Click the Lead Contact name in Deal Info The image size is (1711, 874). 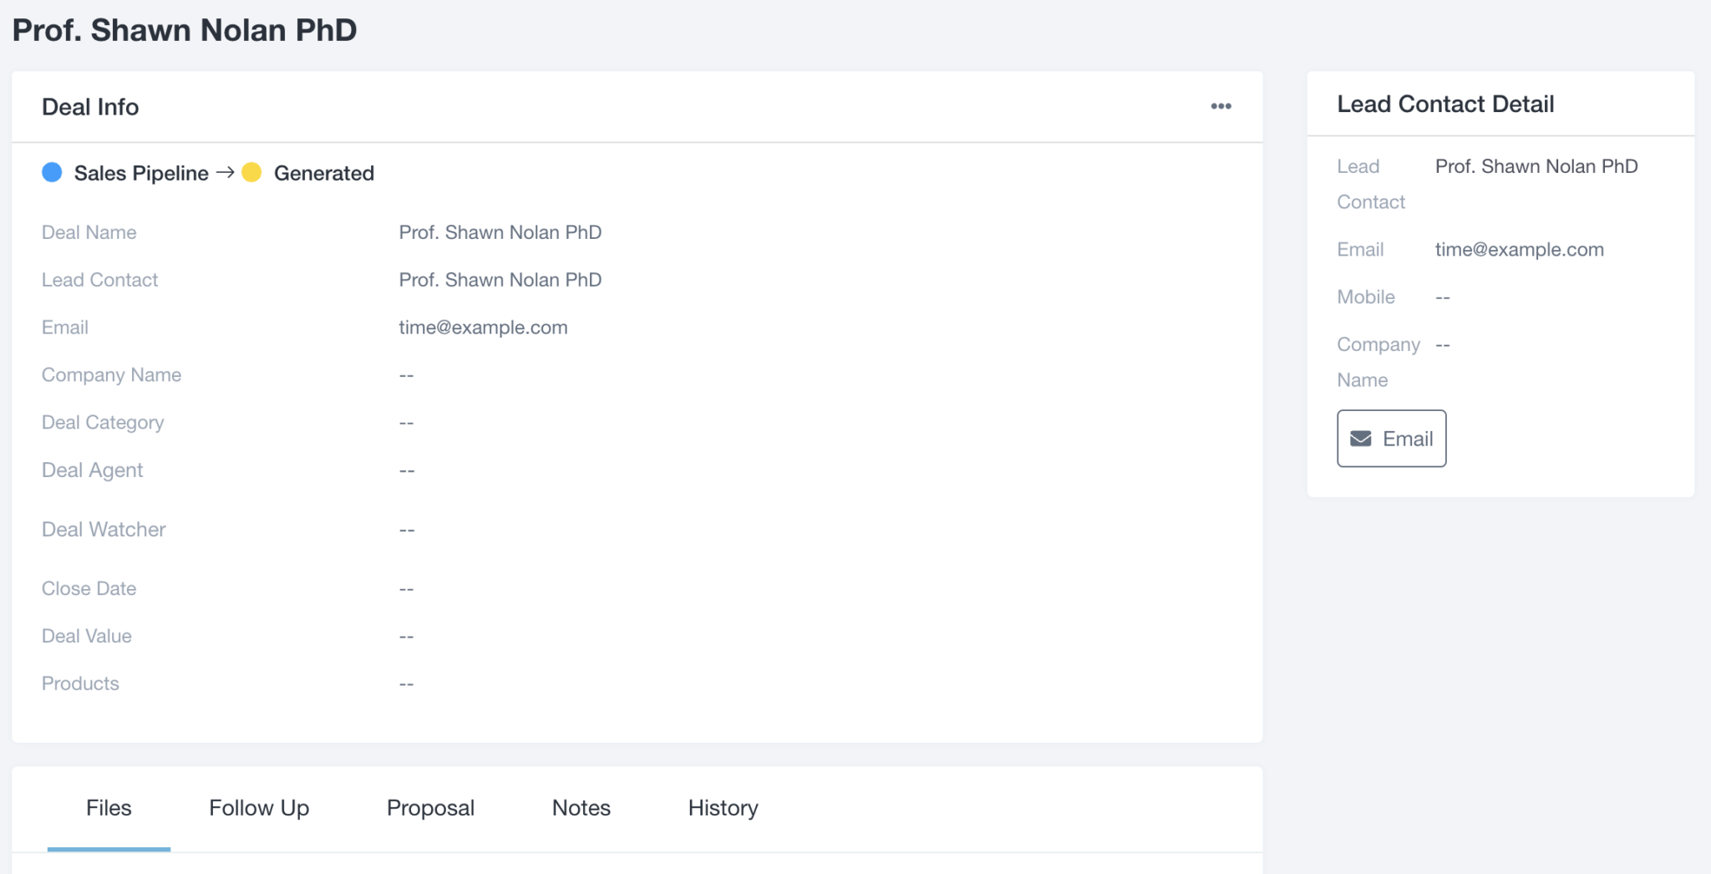point(500,280)
